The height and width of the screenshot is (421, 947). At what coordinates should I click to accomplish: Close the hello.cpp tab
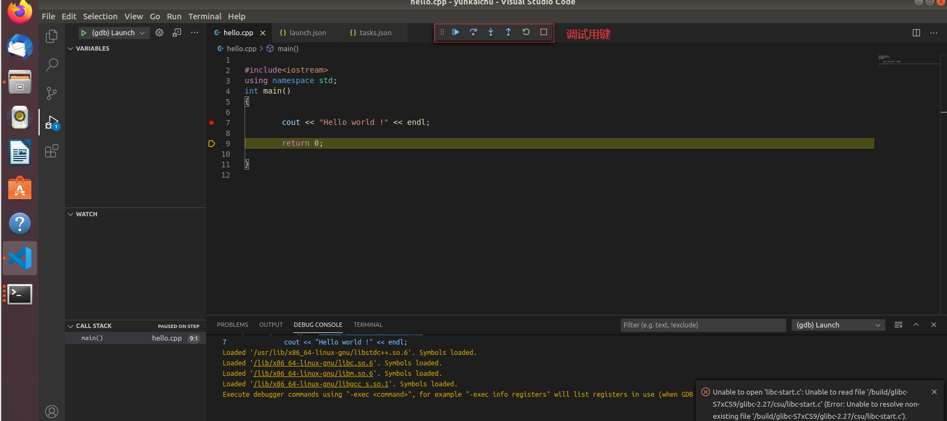click(263, 33)
